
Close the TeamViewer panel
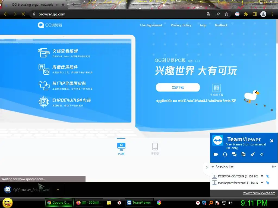tap(271, 141)
